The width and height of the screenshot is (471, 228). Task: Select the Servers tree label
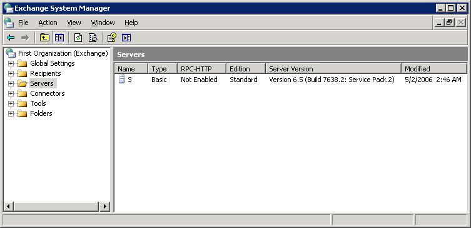(x=42, y=83)
